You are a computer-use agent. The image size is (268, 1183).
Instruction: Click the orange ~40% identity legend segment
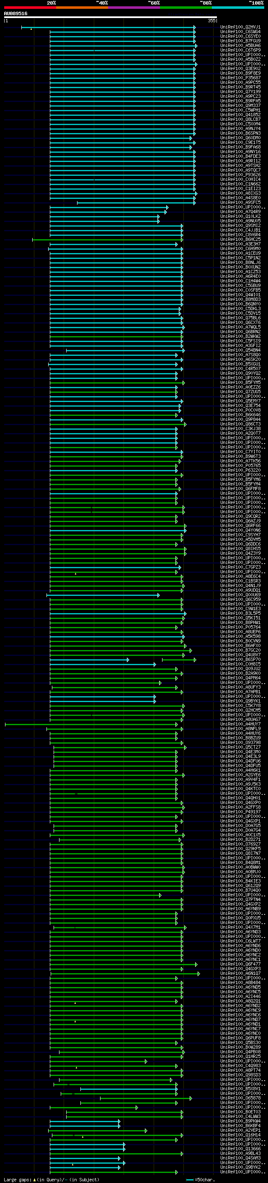(82, 8)
